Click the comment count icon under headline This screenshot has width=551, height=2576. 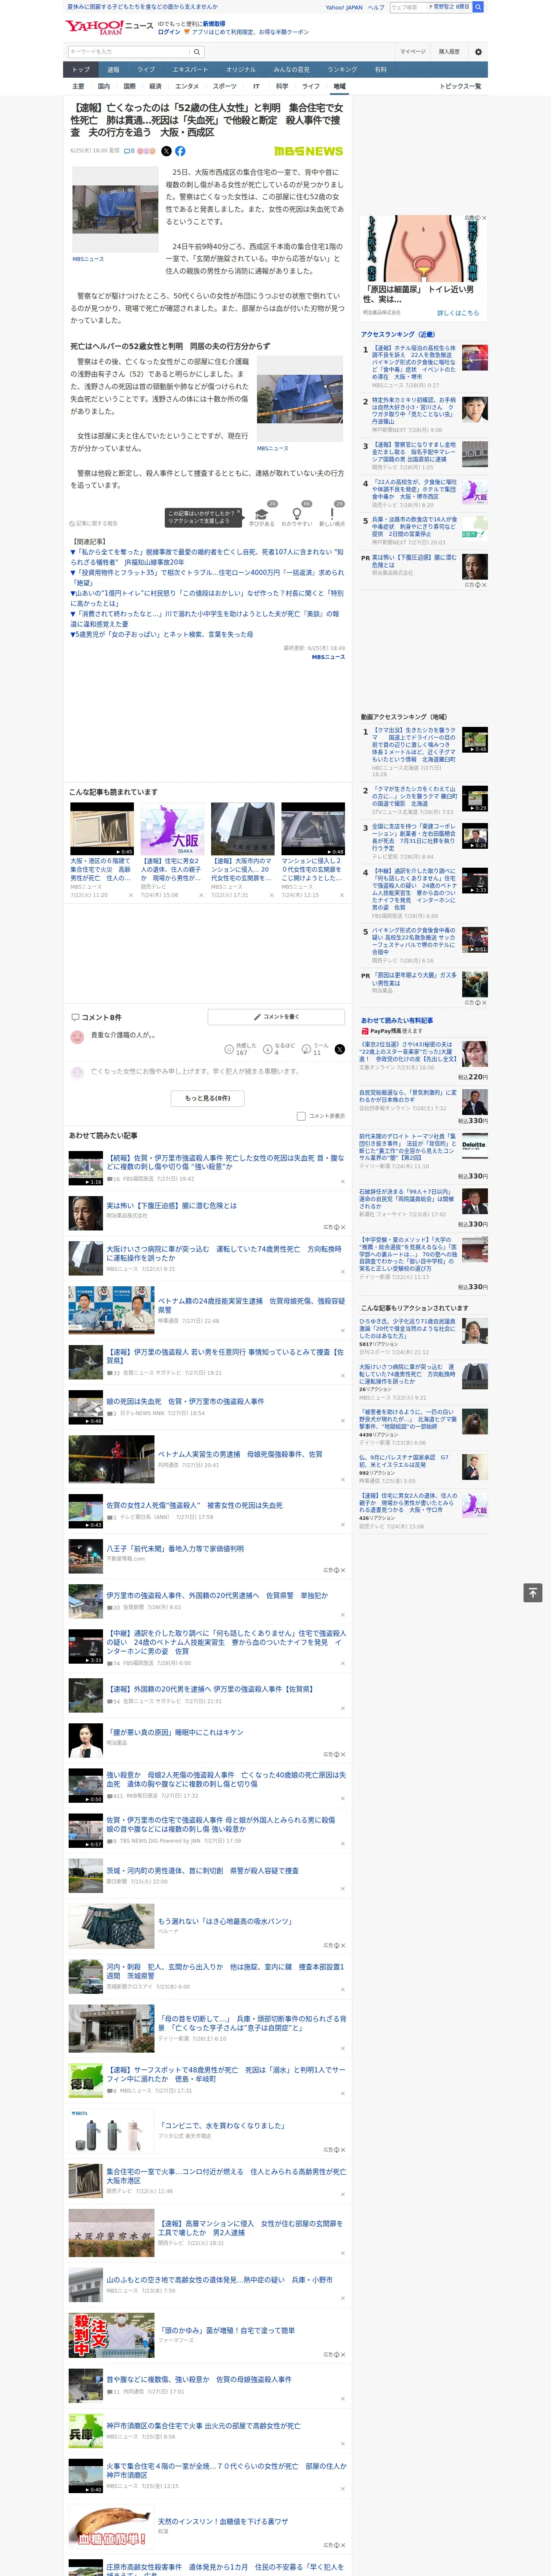tap(129, 151)
